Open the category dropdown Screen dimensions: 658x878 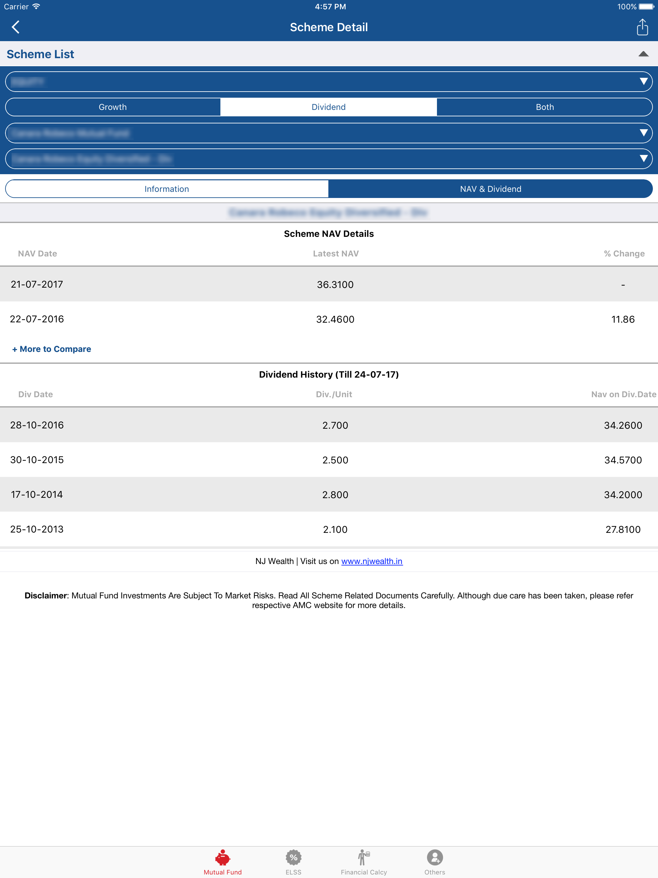tap(329, 82)
